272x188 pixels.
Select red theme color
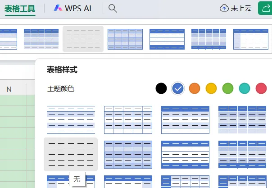[261, 88]
